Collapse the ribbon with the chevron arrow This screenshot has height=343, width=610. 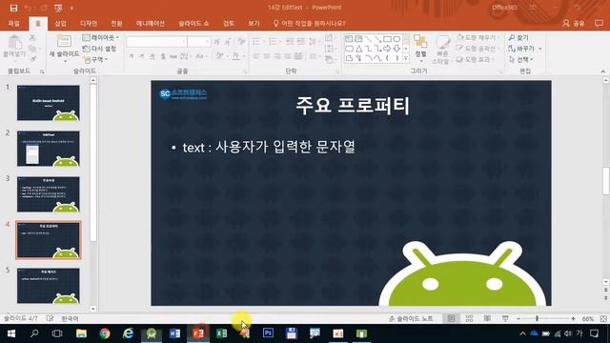pos(603,71)
